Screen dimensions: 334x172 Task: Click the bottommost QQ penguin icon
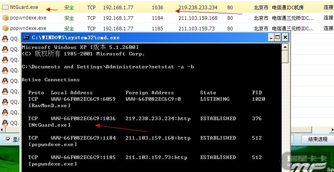(x=5, y=122)
